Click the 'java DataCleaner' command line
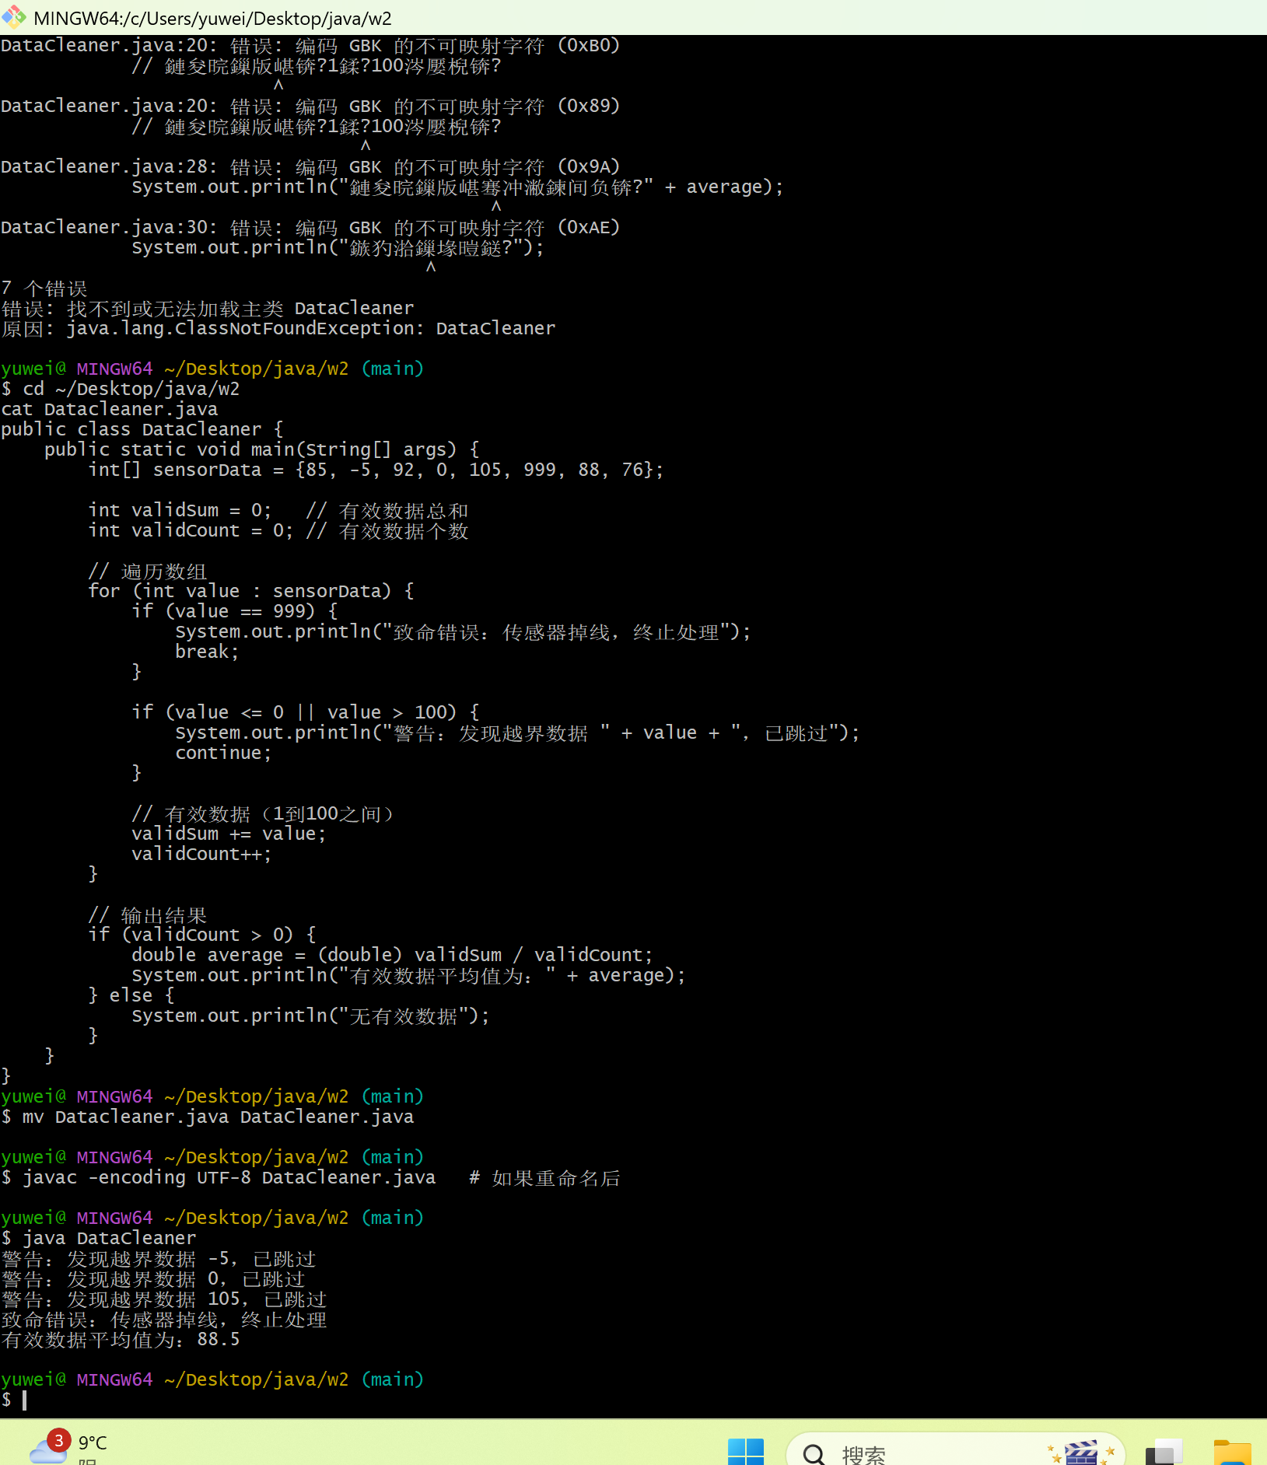Viewport: 1267px width, 1465px height. [x=109, y=1238]
